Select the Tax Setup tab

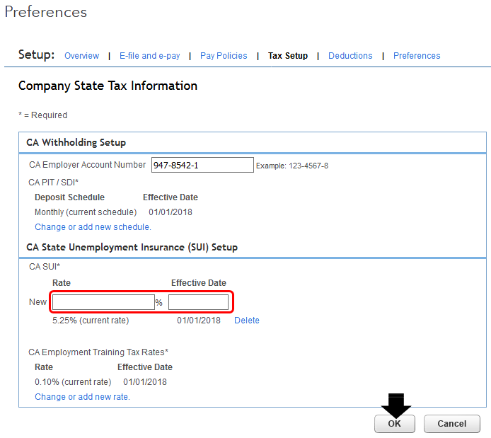point(288,56)
